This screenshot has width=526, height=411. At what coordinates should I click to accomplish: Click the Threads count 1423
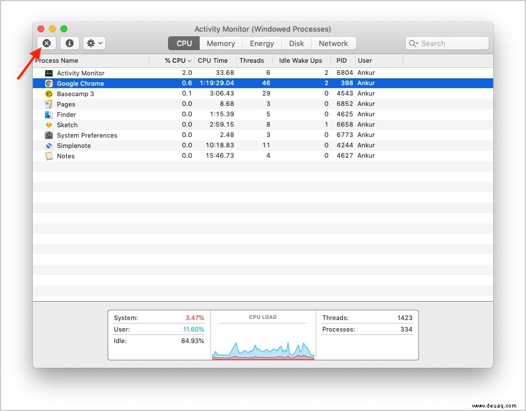pos(405,318)
